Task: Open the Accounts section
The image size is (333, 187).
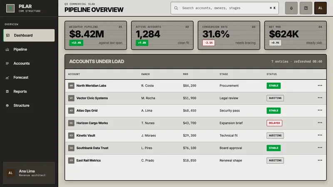Action: click(29, 64)
